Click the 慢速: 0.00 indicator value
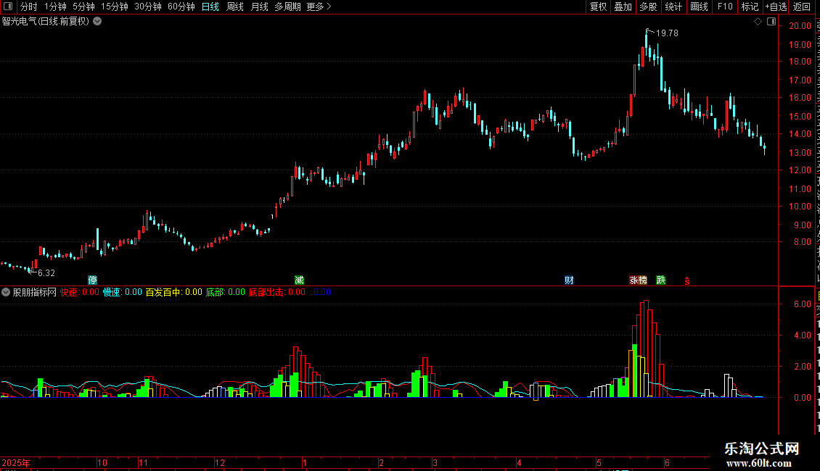The height and width of the screenshot is (471, 820). point(123,293)
